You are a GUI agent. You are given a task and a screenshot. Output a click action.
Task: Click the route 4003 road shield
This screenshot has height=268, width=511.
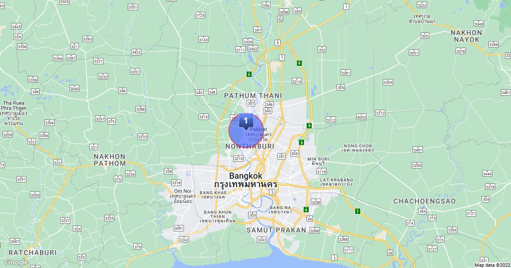(x=362, y=117)
